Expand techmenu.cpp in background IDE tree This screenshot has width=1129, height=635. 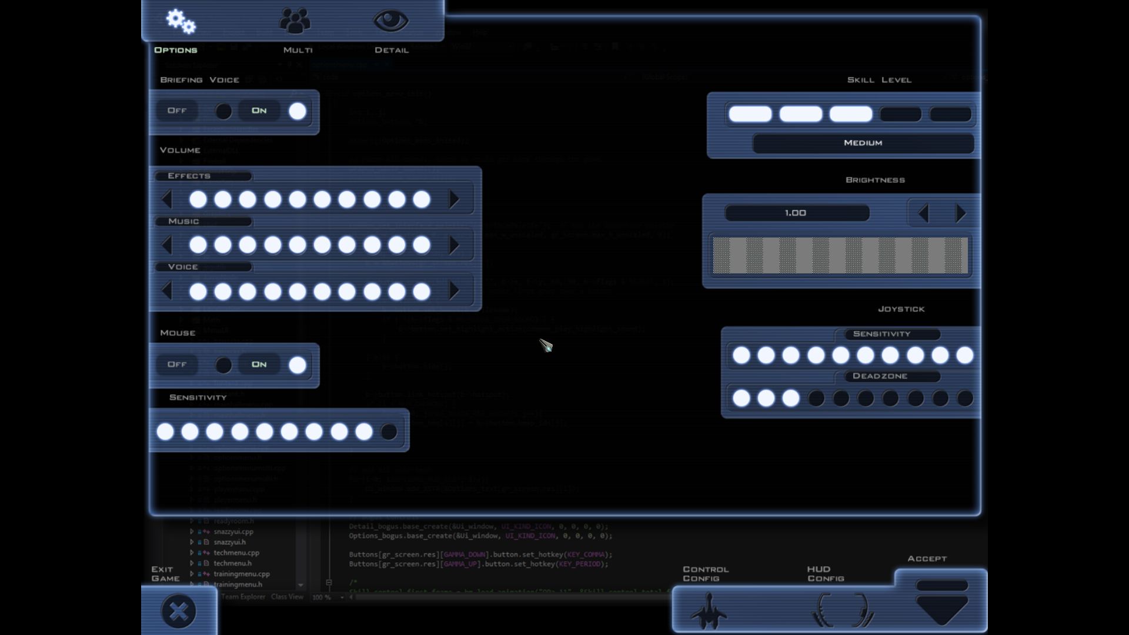[x=192, y=553]
